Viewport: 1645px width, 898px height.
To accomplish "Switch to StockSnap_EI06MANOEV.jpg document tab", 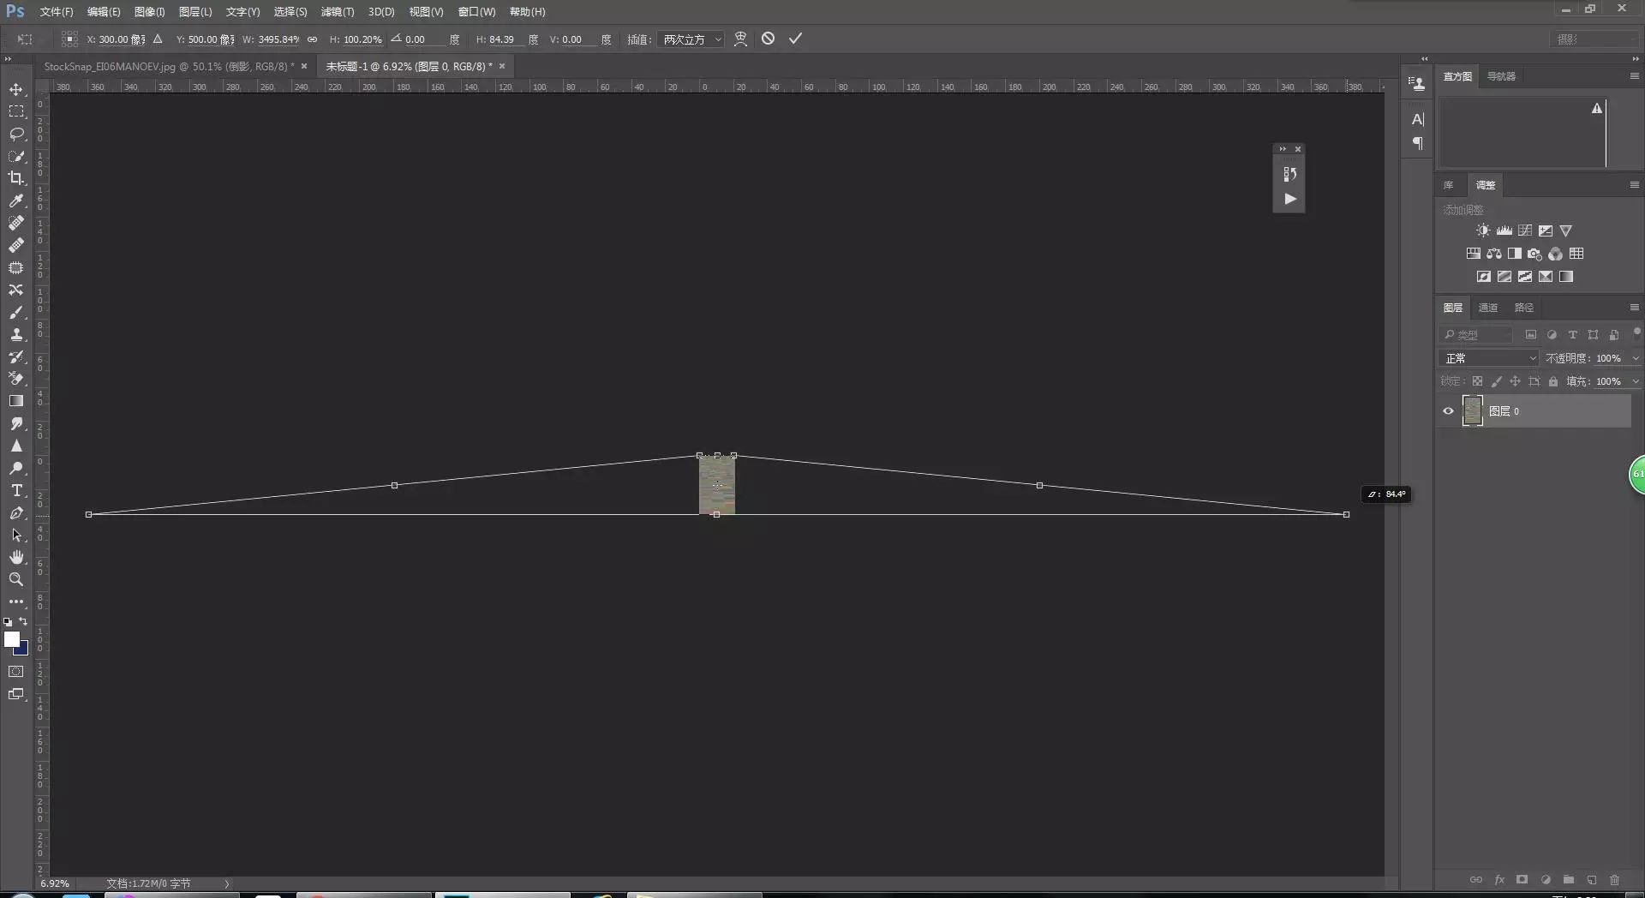I will pyautogui.click(x=169, y=66).
